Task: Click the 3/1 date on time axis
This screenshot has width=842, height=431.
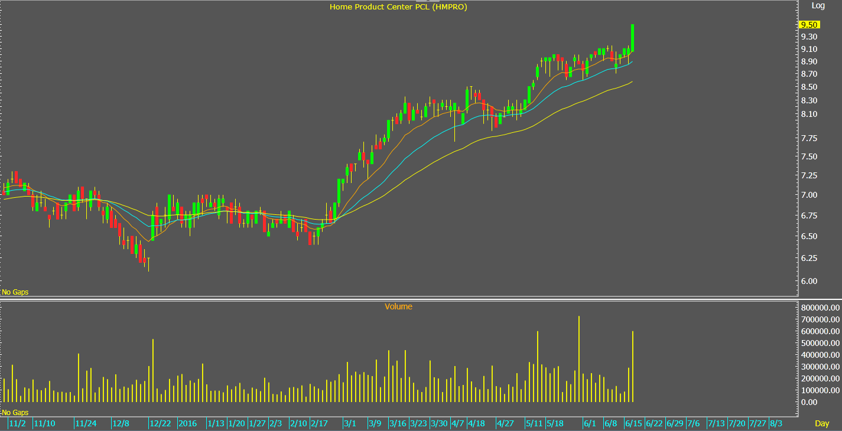Action: tap(350, 423)
